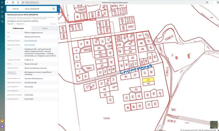Select the Информация tab
This screenshot has width=219, height=131.
(18, 28)
